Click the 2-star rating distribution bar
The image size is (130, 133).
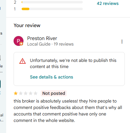click(52, 2)
